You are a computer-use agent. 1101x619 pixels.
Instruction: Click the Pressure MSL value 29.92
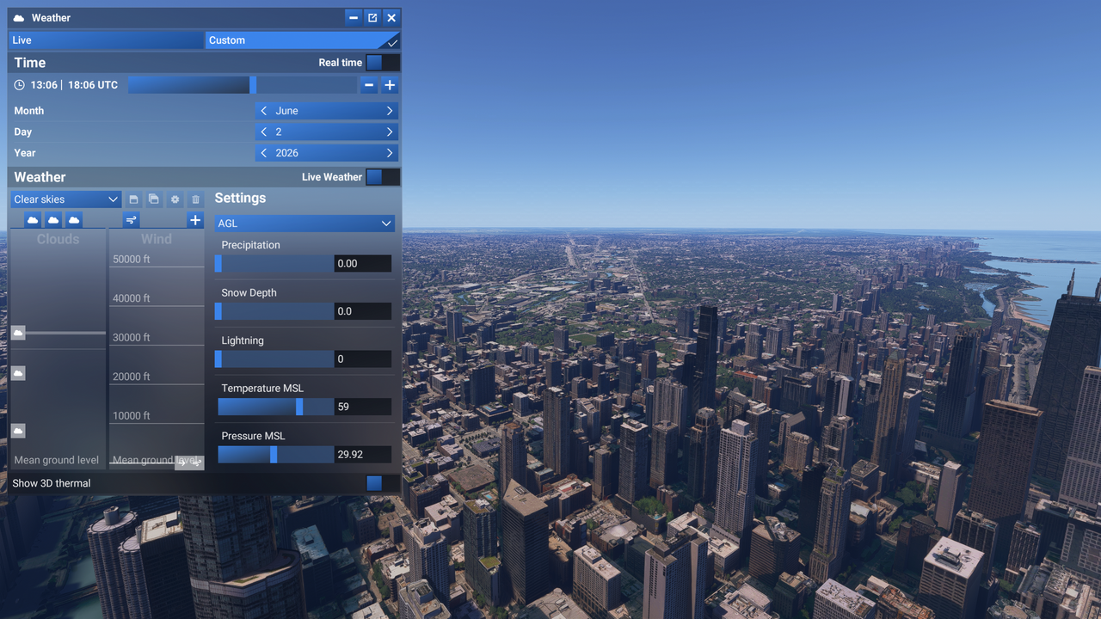pyautogui.click(x=363, y=455)
